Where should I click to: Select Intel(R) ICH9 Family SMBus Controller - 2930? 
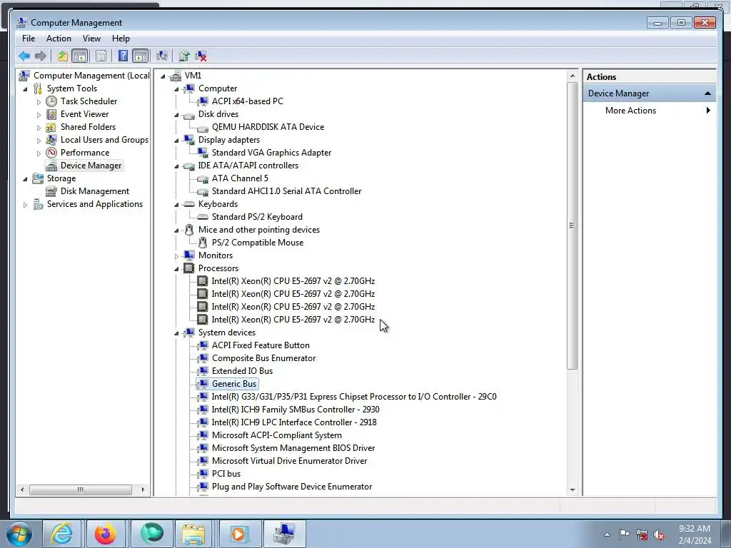[x=295, y=409]
